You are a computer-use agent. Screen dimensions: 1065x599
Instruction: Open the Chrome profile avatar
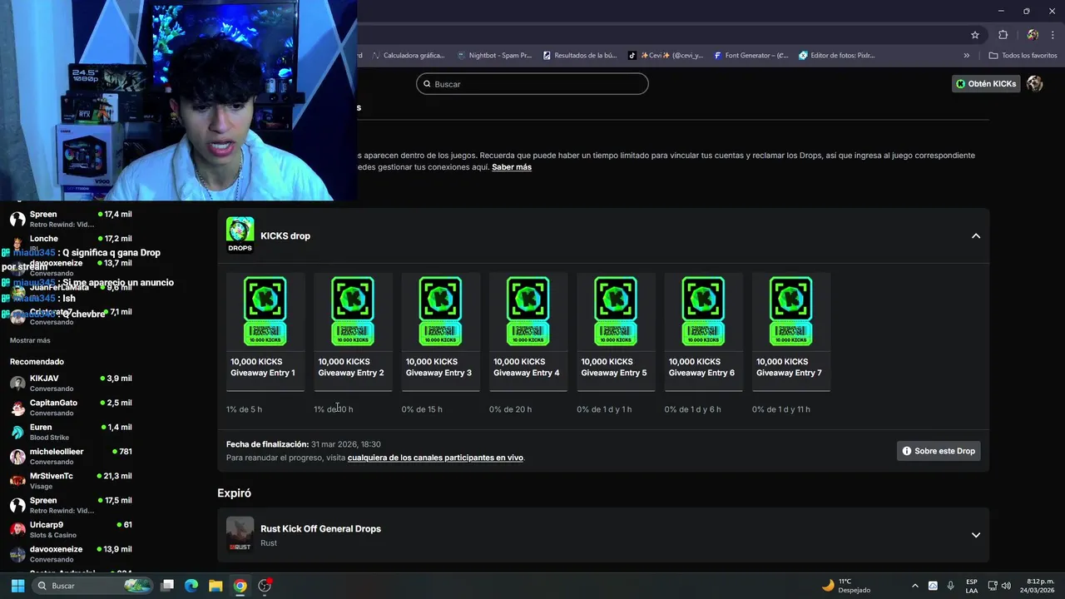(x=1033, y=35)
